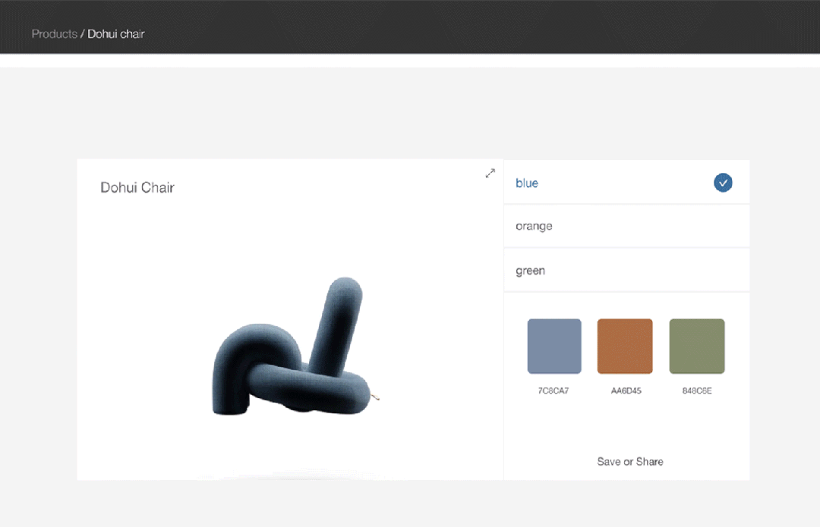Click the AA6D45 hex code label
Image resolution: width=820 pixels, height=527 pixels.
pos(626,391)
